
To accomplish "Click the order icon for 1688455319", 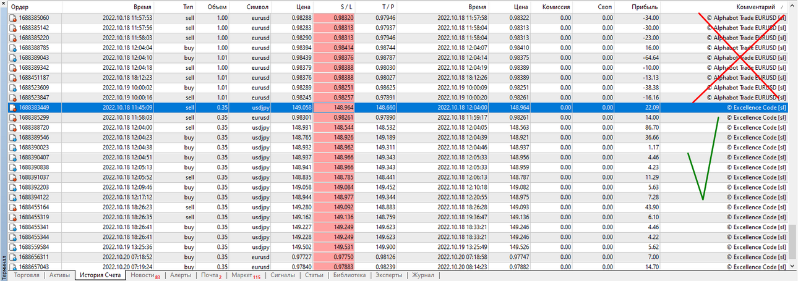I will pyautogui.click(x=14, y=217).
